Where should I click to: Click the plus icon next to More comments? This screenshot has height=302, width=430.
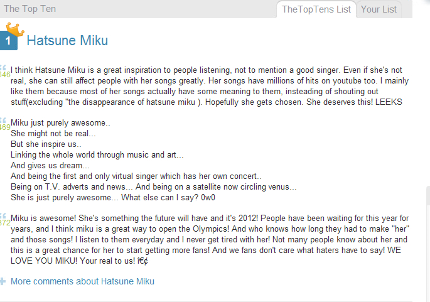pos(3,281)
